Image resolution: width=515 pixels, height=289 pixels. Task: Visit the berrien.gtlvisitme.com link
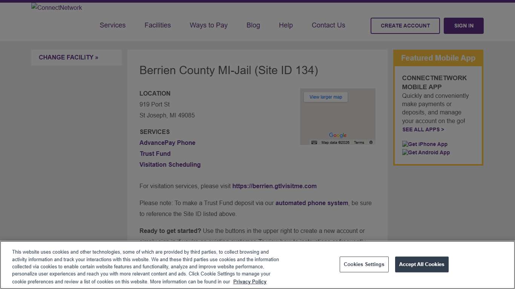tap(274, 186)
